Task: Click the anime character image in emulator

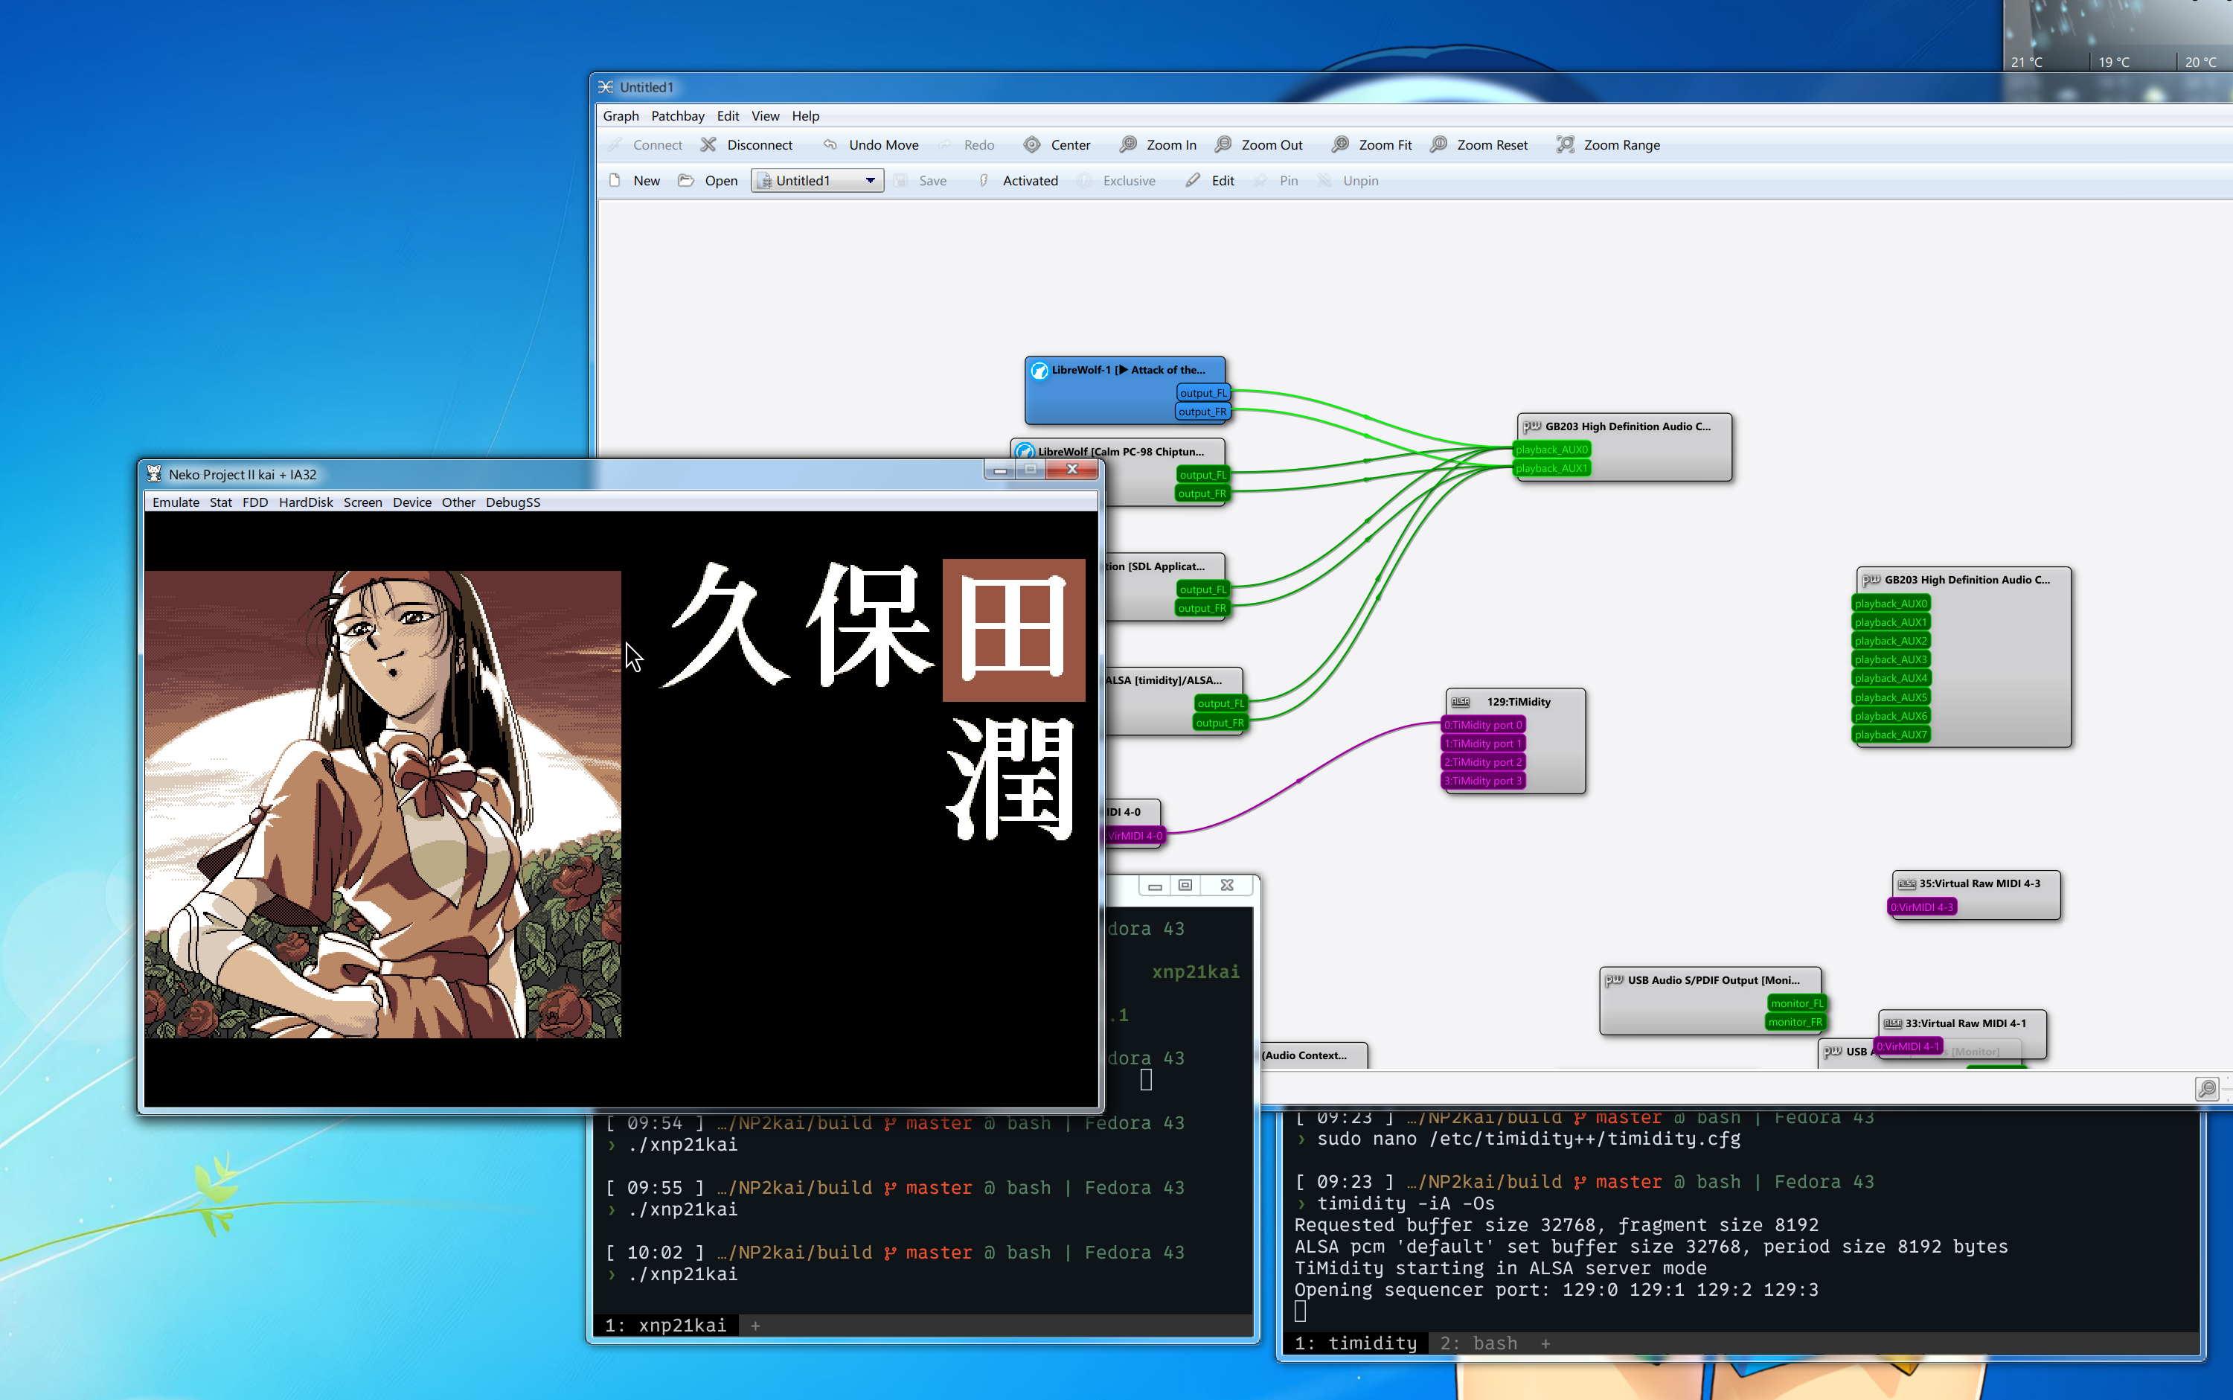Action: (x=383, y=804)
